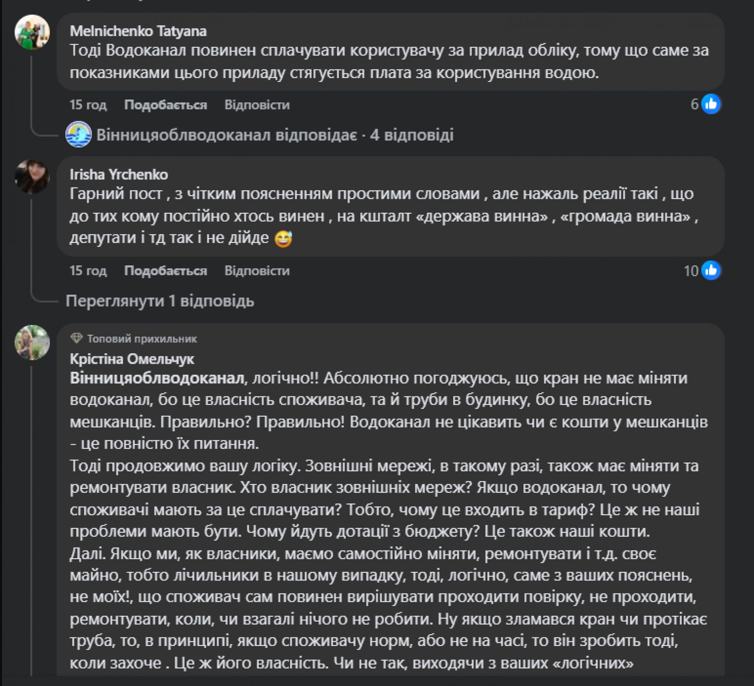Click the Топовий прихильник badge label
The width and height of the screenshot is (754, 686).
[142, 339]
